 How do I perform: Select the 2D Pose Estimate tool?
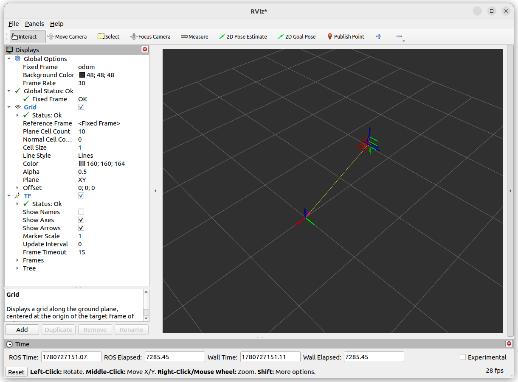tap(243, 36)
